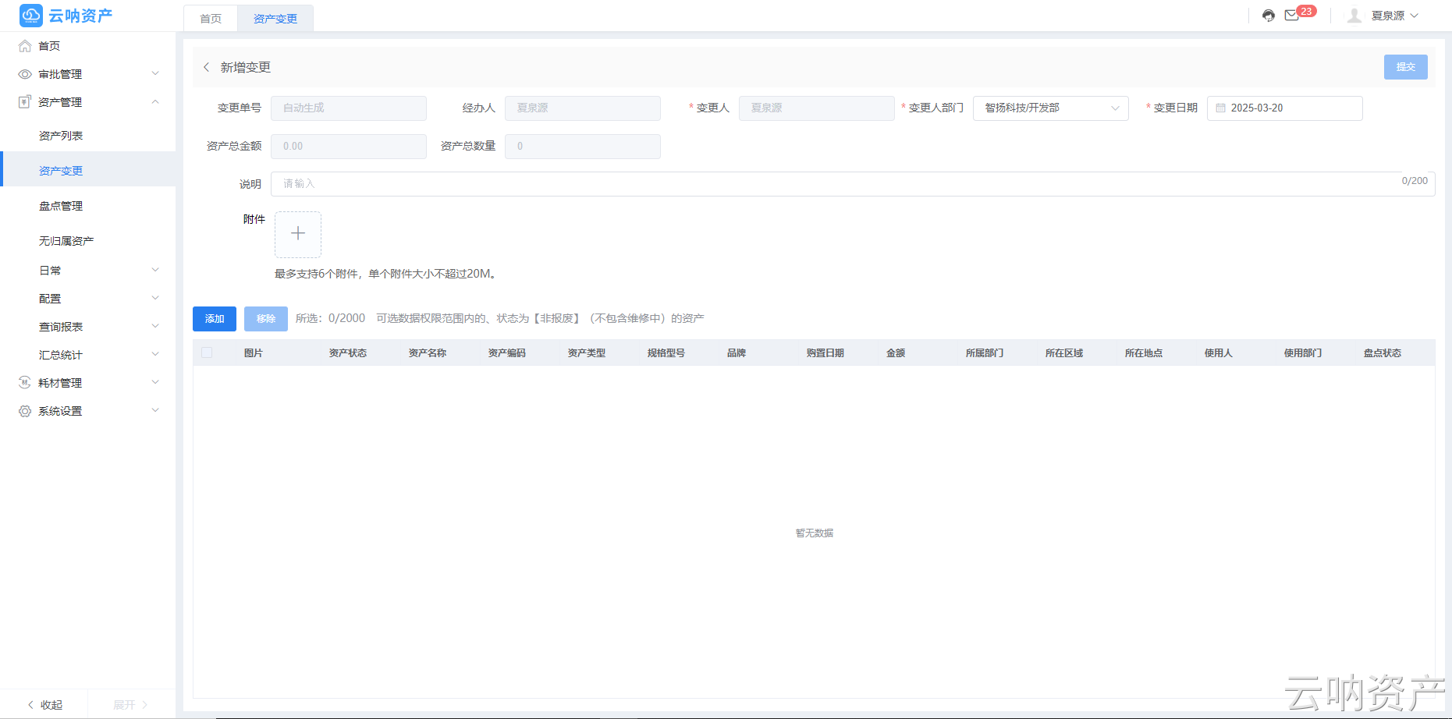This screenshot has width=1452, height=719.
Task: Click the 所属部门 column header
Action: 985,353
